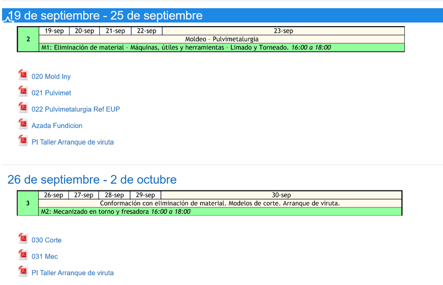Screen dimensions: 443x285
Task: Open PI Taller Arranque de viruta under Azada Fundicion
Action: click(73, 142)
